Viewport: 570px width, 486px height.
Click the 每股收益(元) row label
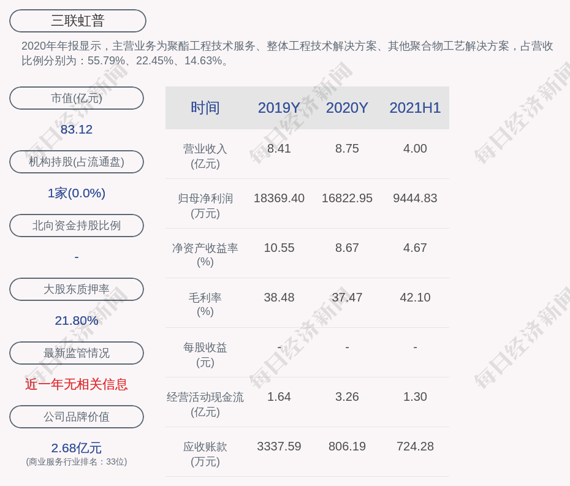(205, 355)
